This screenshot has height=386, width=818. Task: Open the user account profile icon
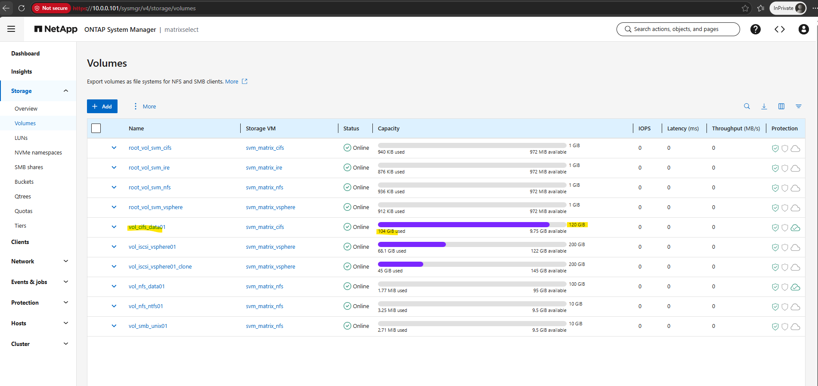point(803,29)
